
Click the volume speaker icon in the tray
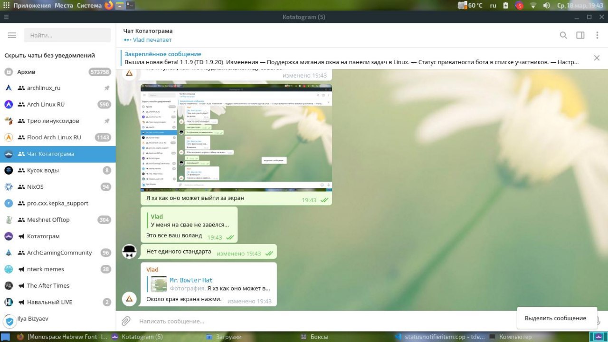[x=546, y=5]
